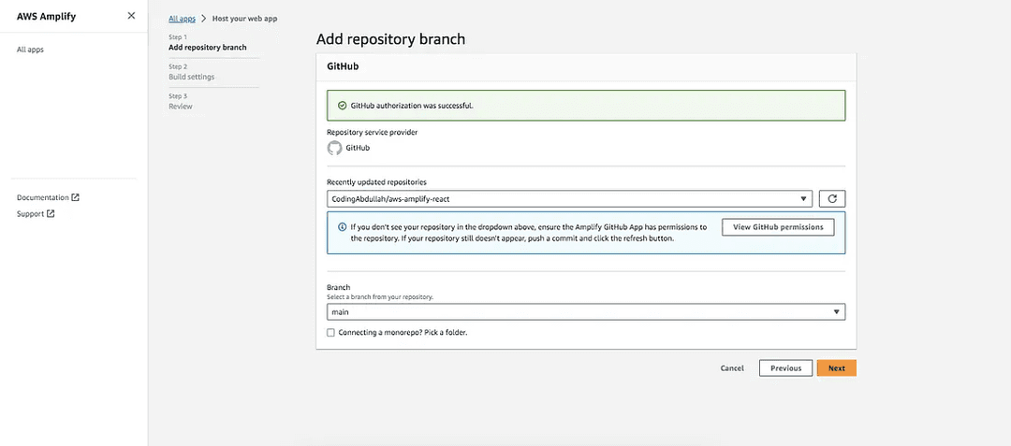This screenshot has width=1011, height=446.
Task: Go to All apps in sidebar
Action: [30, 50]
